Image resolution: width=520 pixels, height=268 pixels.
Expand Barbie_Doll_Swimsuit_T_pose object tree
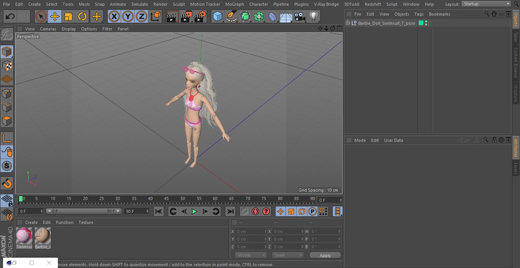348,23
